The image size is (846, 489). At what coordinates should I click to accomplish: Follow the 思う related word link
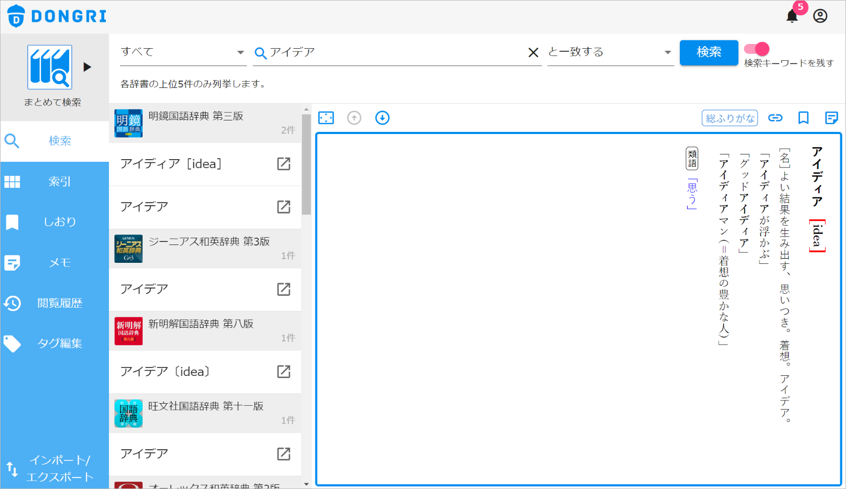click(692, 194)
